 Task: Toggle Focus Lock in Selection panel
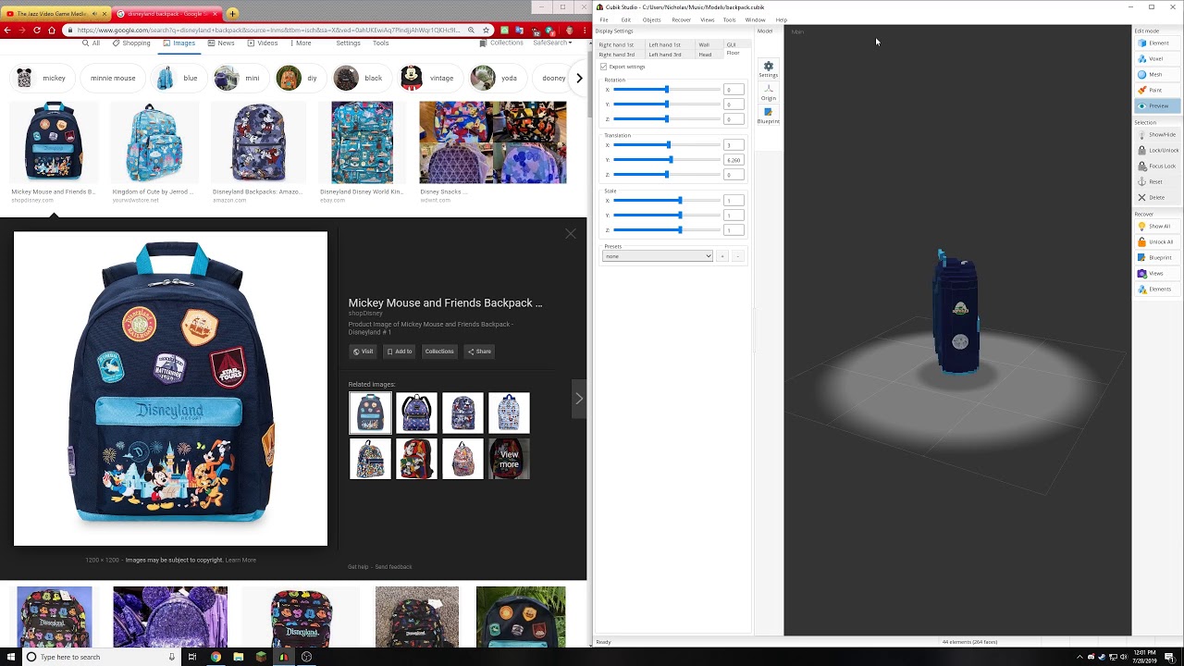click(1157, 166)
